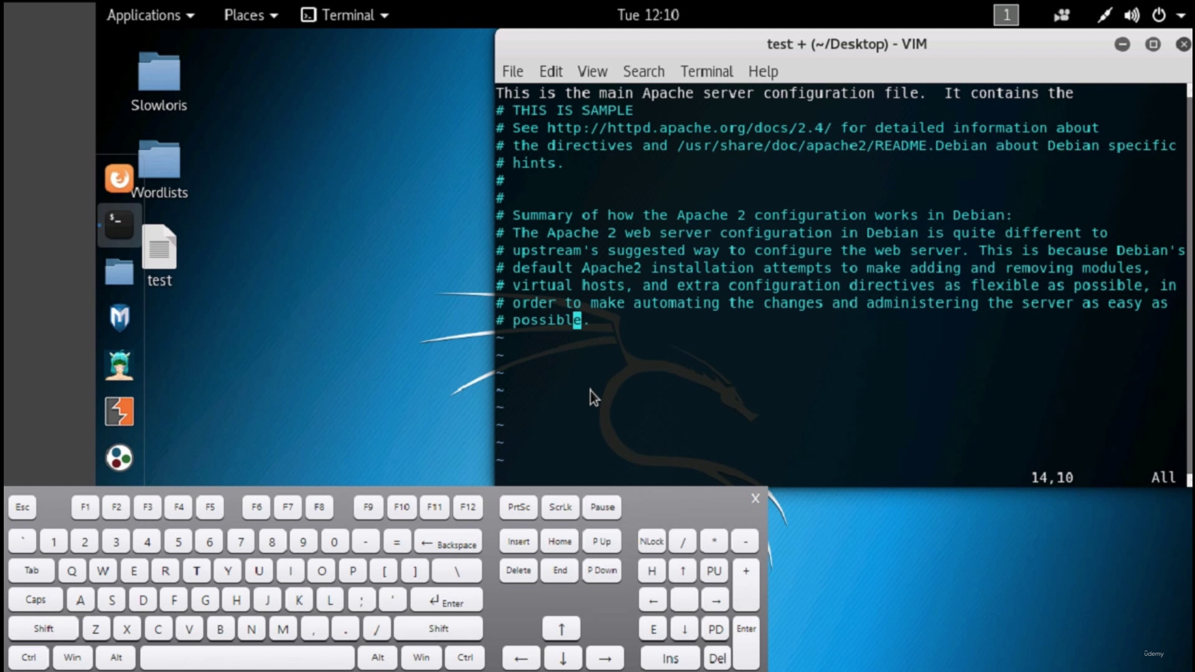Toggle the left Ctrl key

point(29,657)
